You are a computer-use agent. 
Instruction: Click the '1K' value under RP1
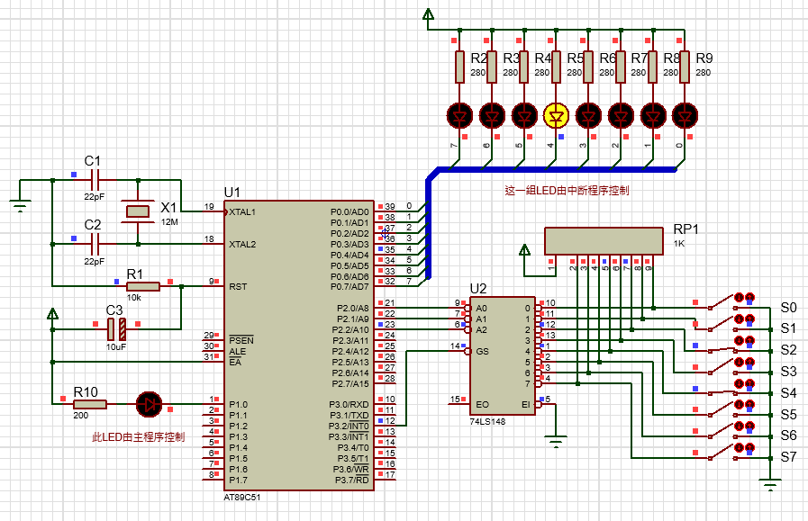pos(679,244)
